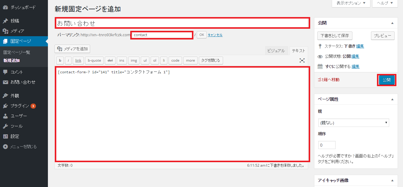
Task: Open the 表示オプション dropdown
Action: (351, 3)
